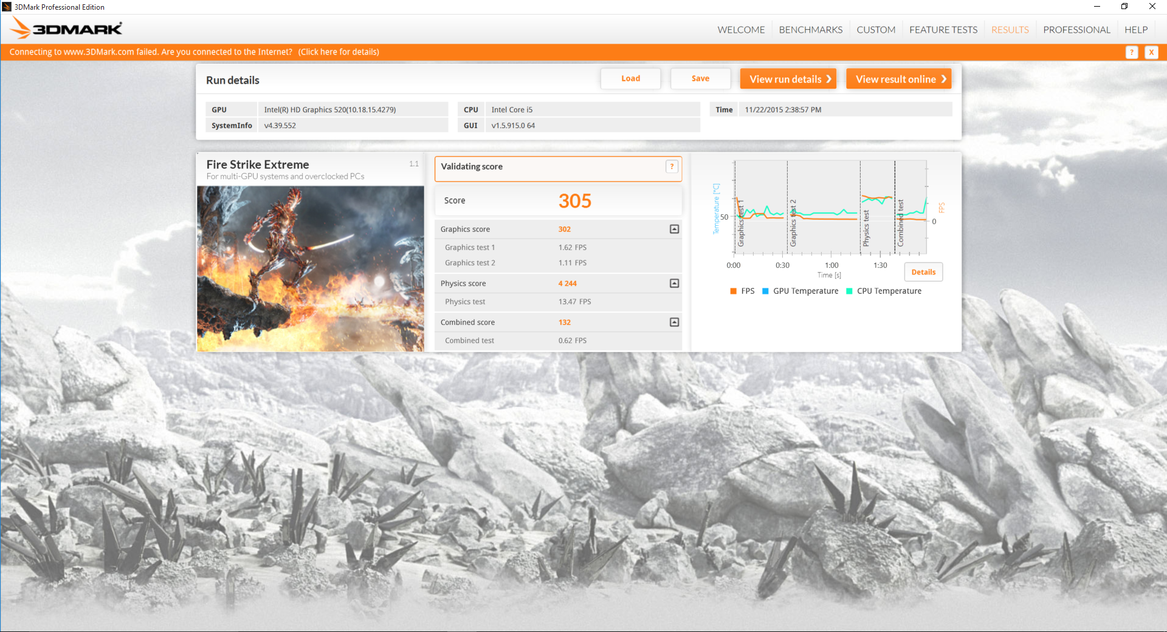1167x632 pixels.
Task: Open the Help tab
Action: (x=1135, y=30)
